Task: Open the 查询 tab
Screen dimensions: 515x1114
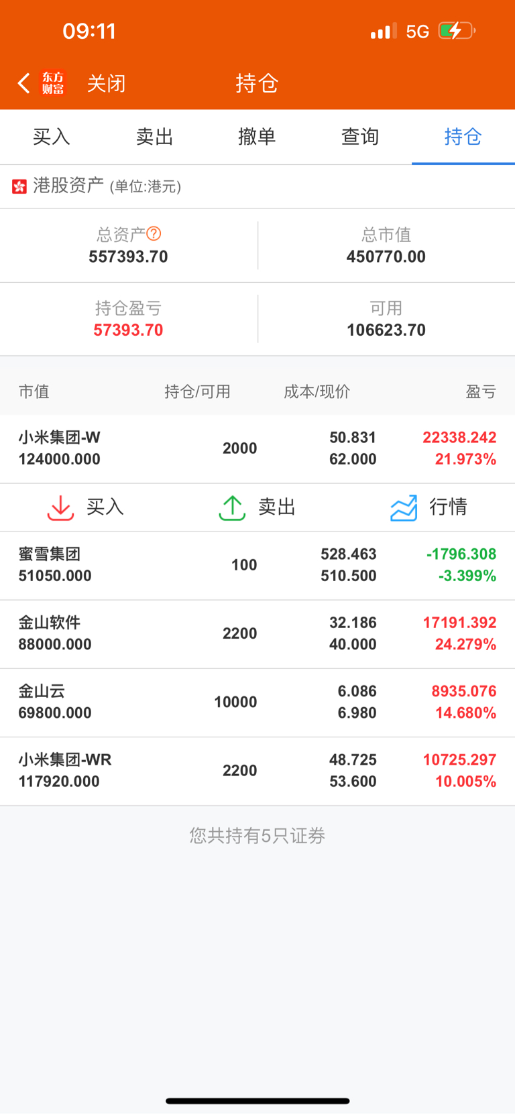Action: [360, 137]
